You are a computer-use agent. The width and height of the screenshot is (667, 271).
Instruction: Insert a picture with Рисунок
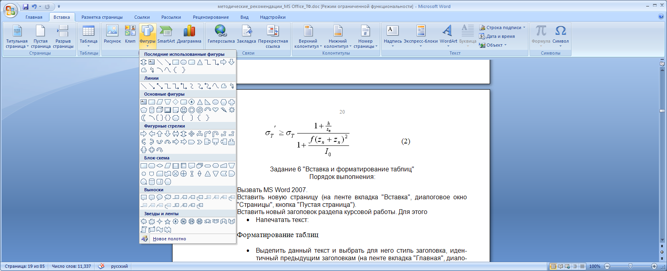point(112,34)
